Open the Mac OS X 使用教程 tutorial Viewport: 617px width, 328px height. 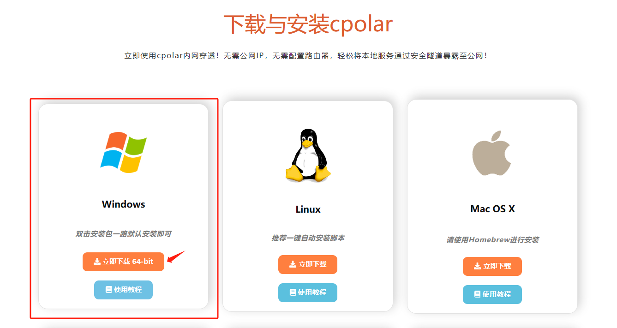tap(492, 294)
